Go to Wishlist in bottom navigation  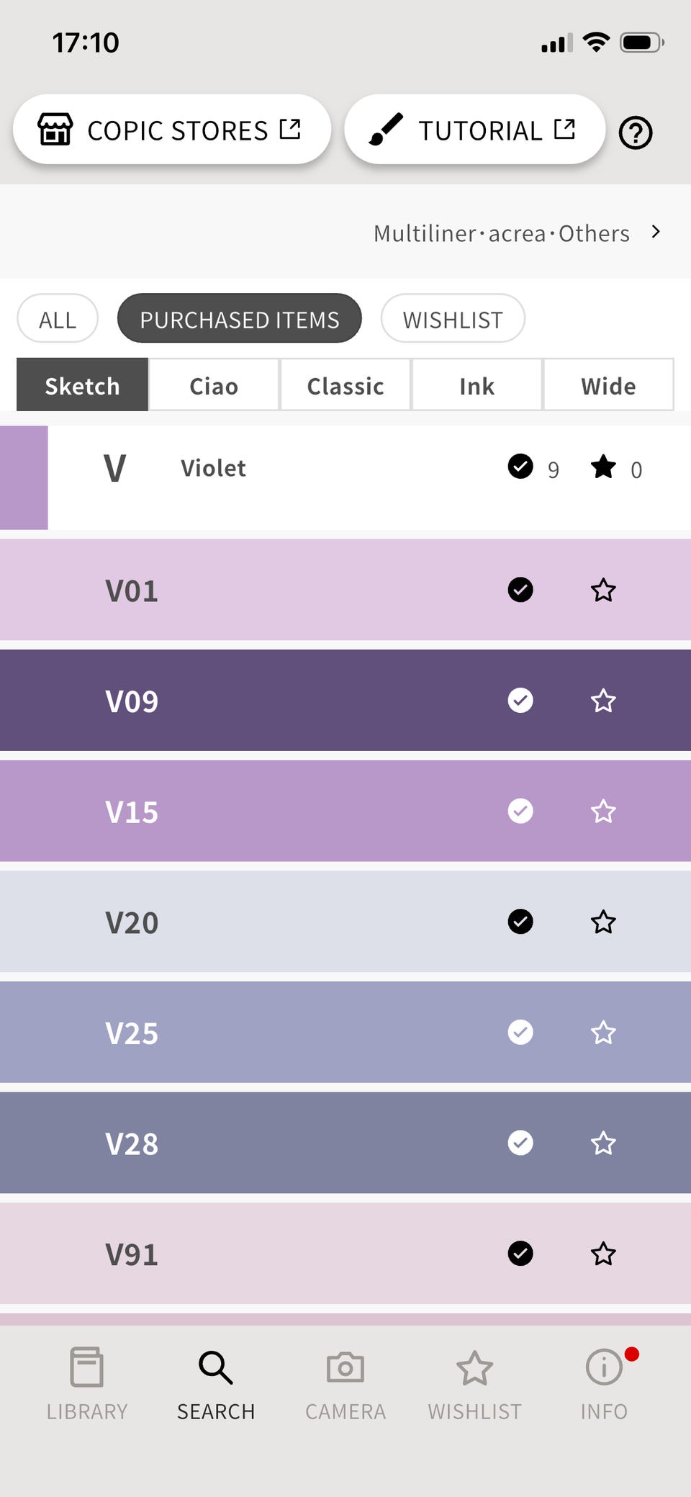[x=474, y=1383]
